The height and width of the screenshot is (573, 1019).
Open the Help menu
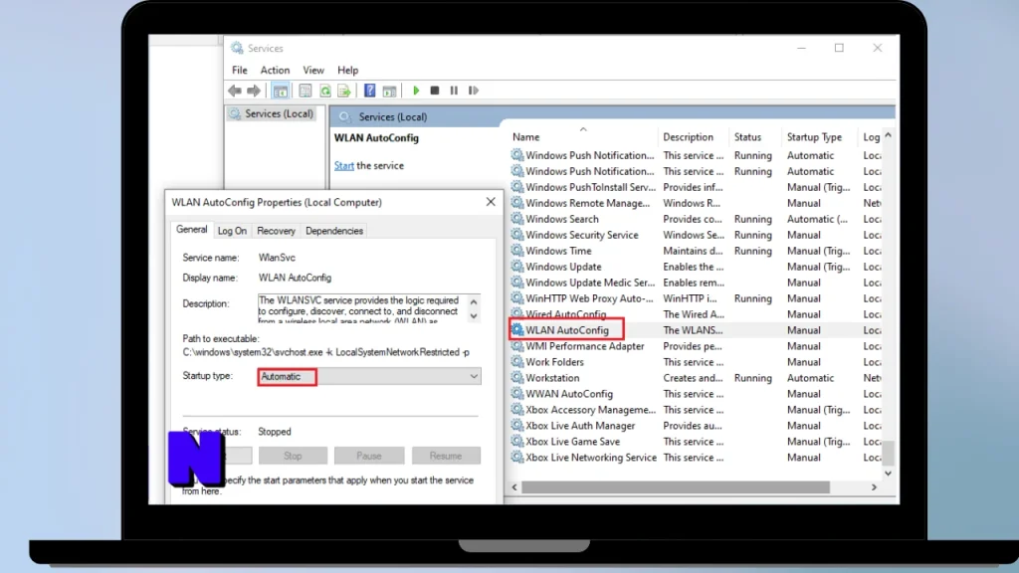point(347,71)
